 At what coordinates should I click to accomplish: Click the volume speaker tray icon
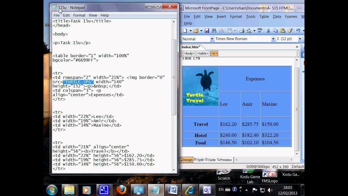270,190
